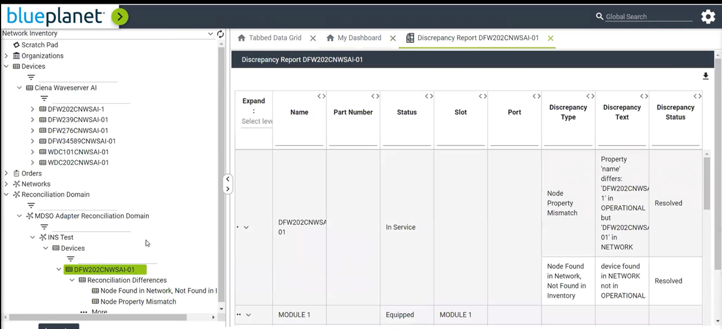Image resolution: width=722 pixels, height=329 pixels.
Task: Click the tree panel horizontal scrollbar
Action: coord(96,317)
